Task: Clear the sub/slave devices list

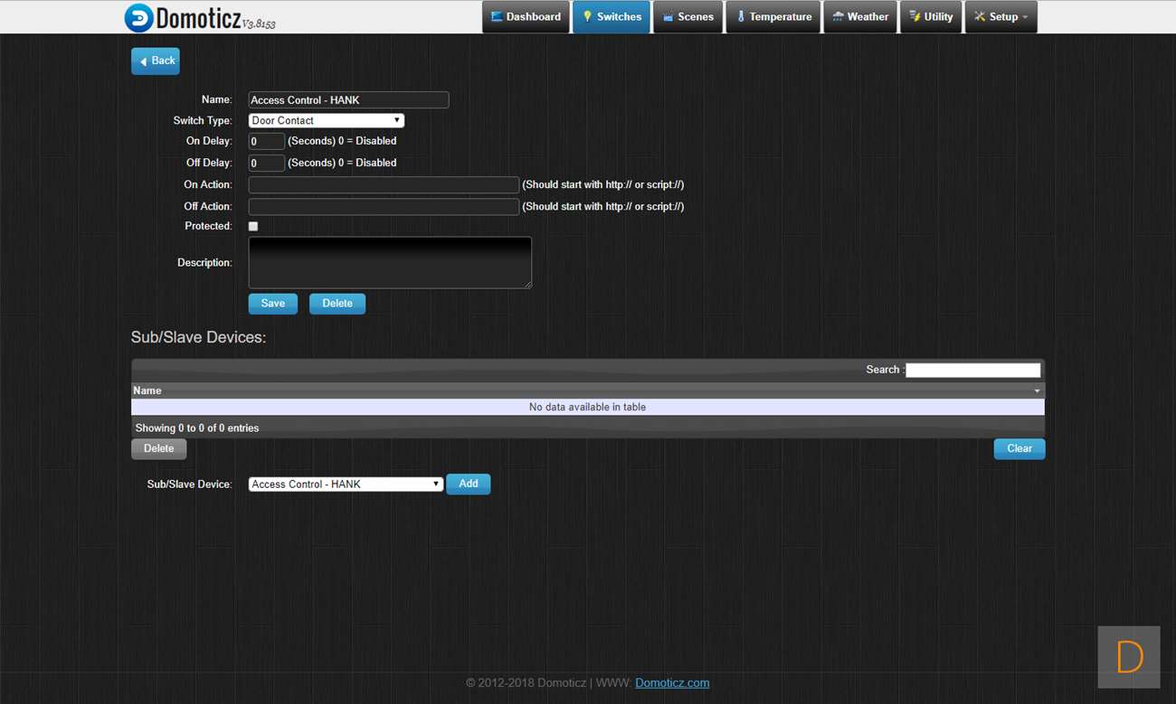Action: point(1019,448)
